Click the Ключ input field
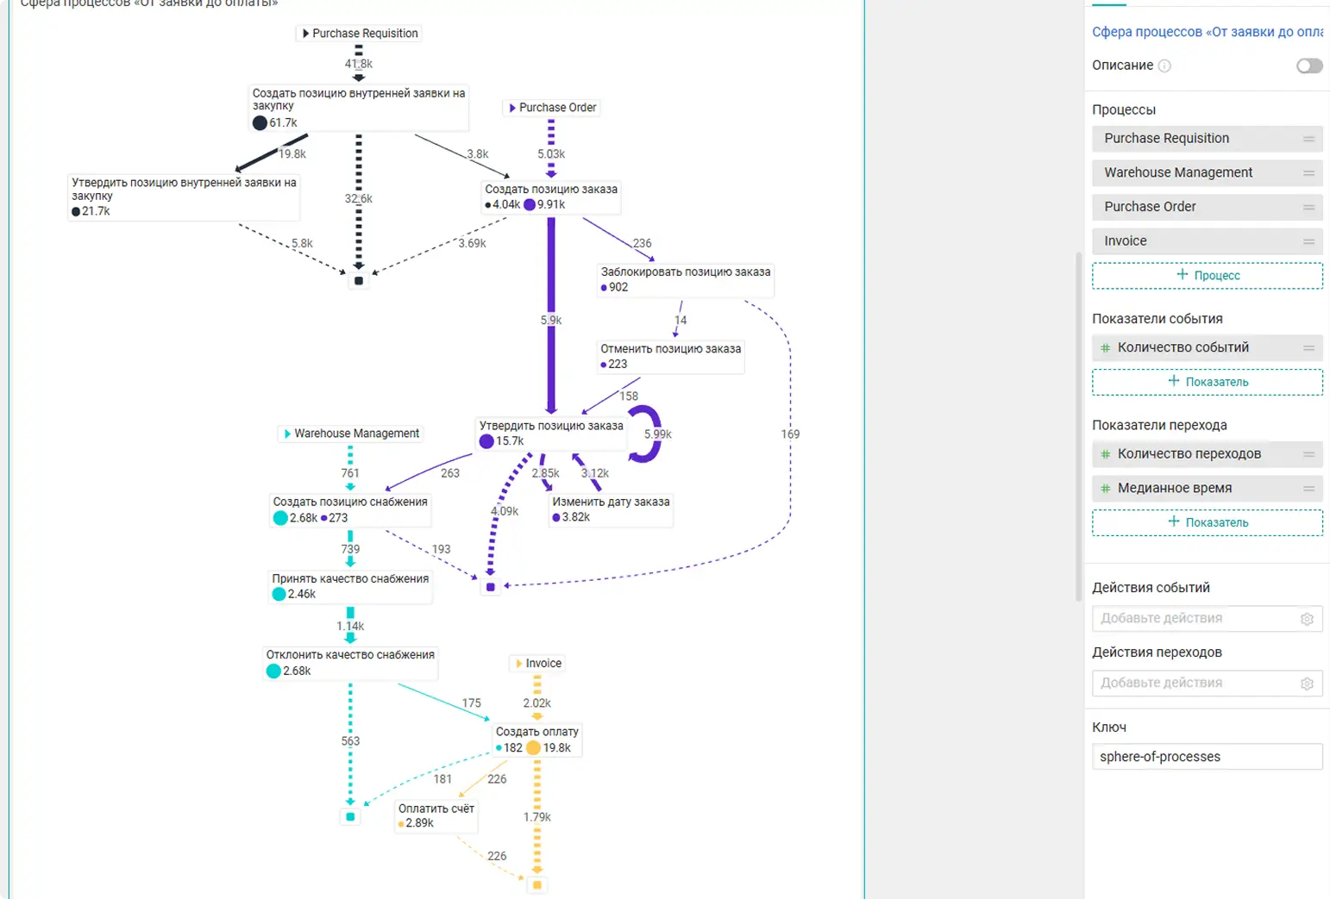Viewport: 1330px width, 899px height. (x=1206, y=757)
